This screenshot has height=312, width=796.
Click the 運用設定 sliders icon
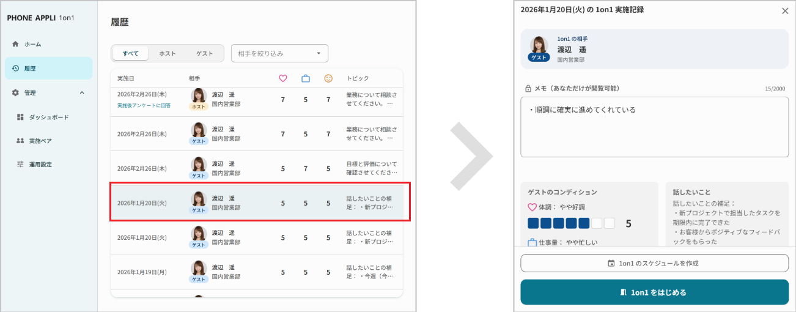pos(20,165)
